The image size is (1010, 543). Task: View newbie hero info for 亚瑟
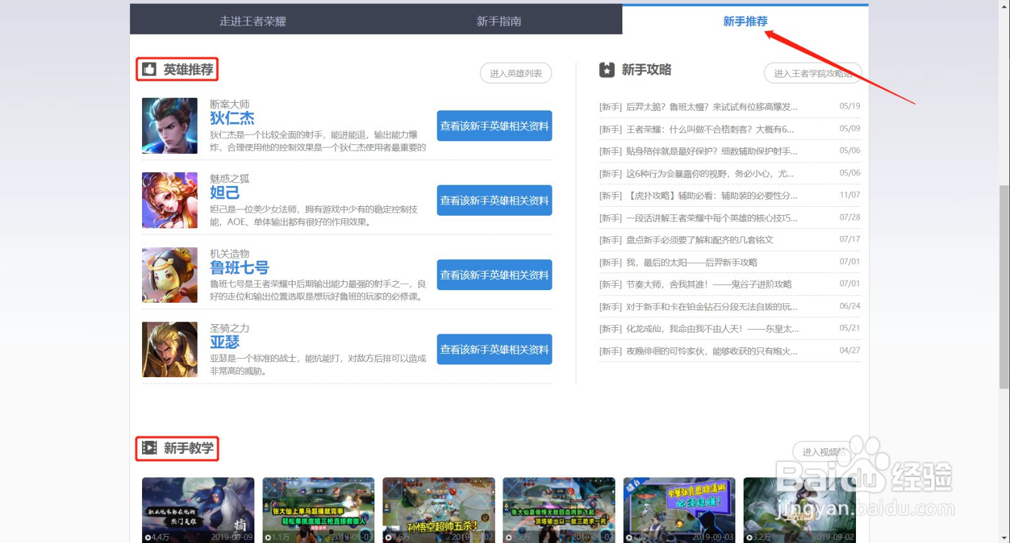494,349
